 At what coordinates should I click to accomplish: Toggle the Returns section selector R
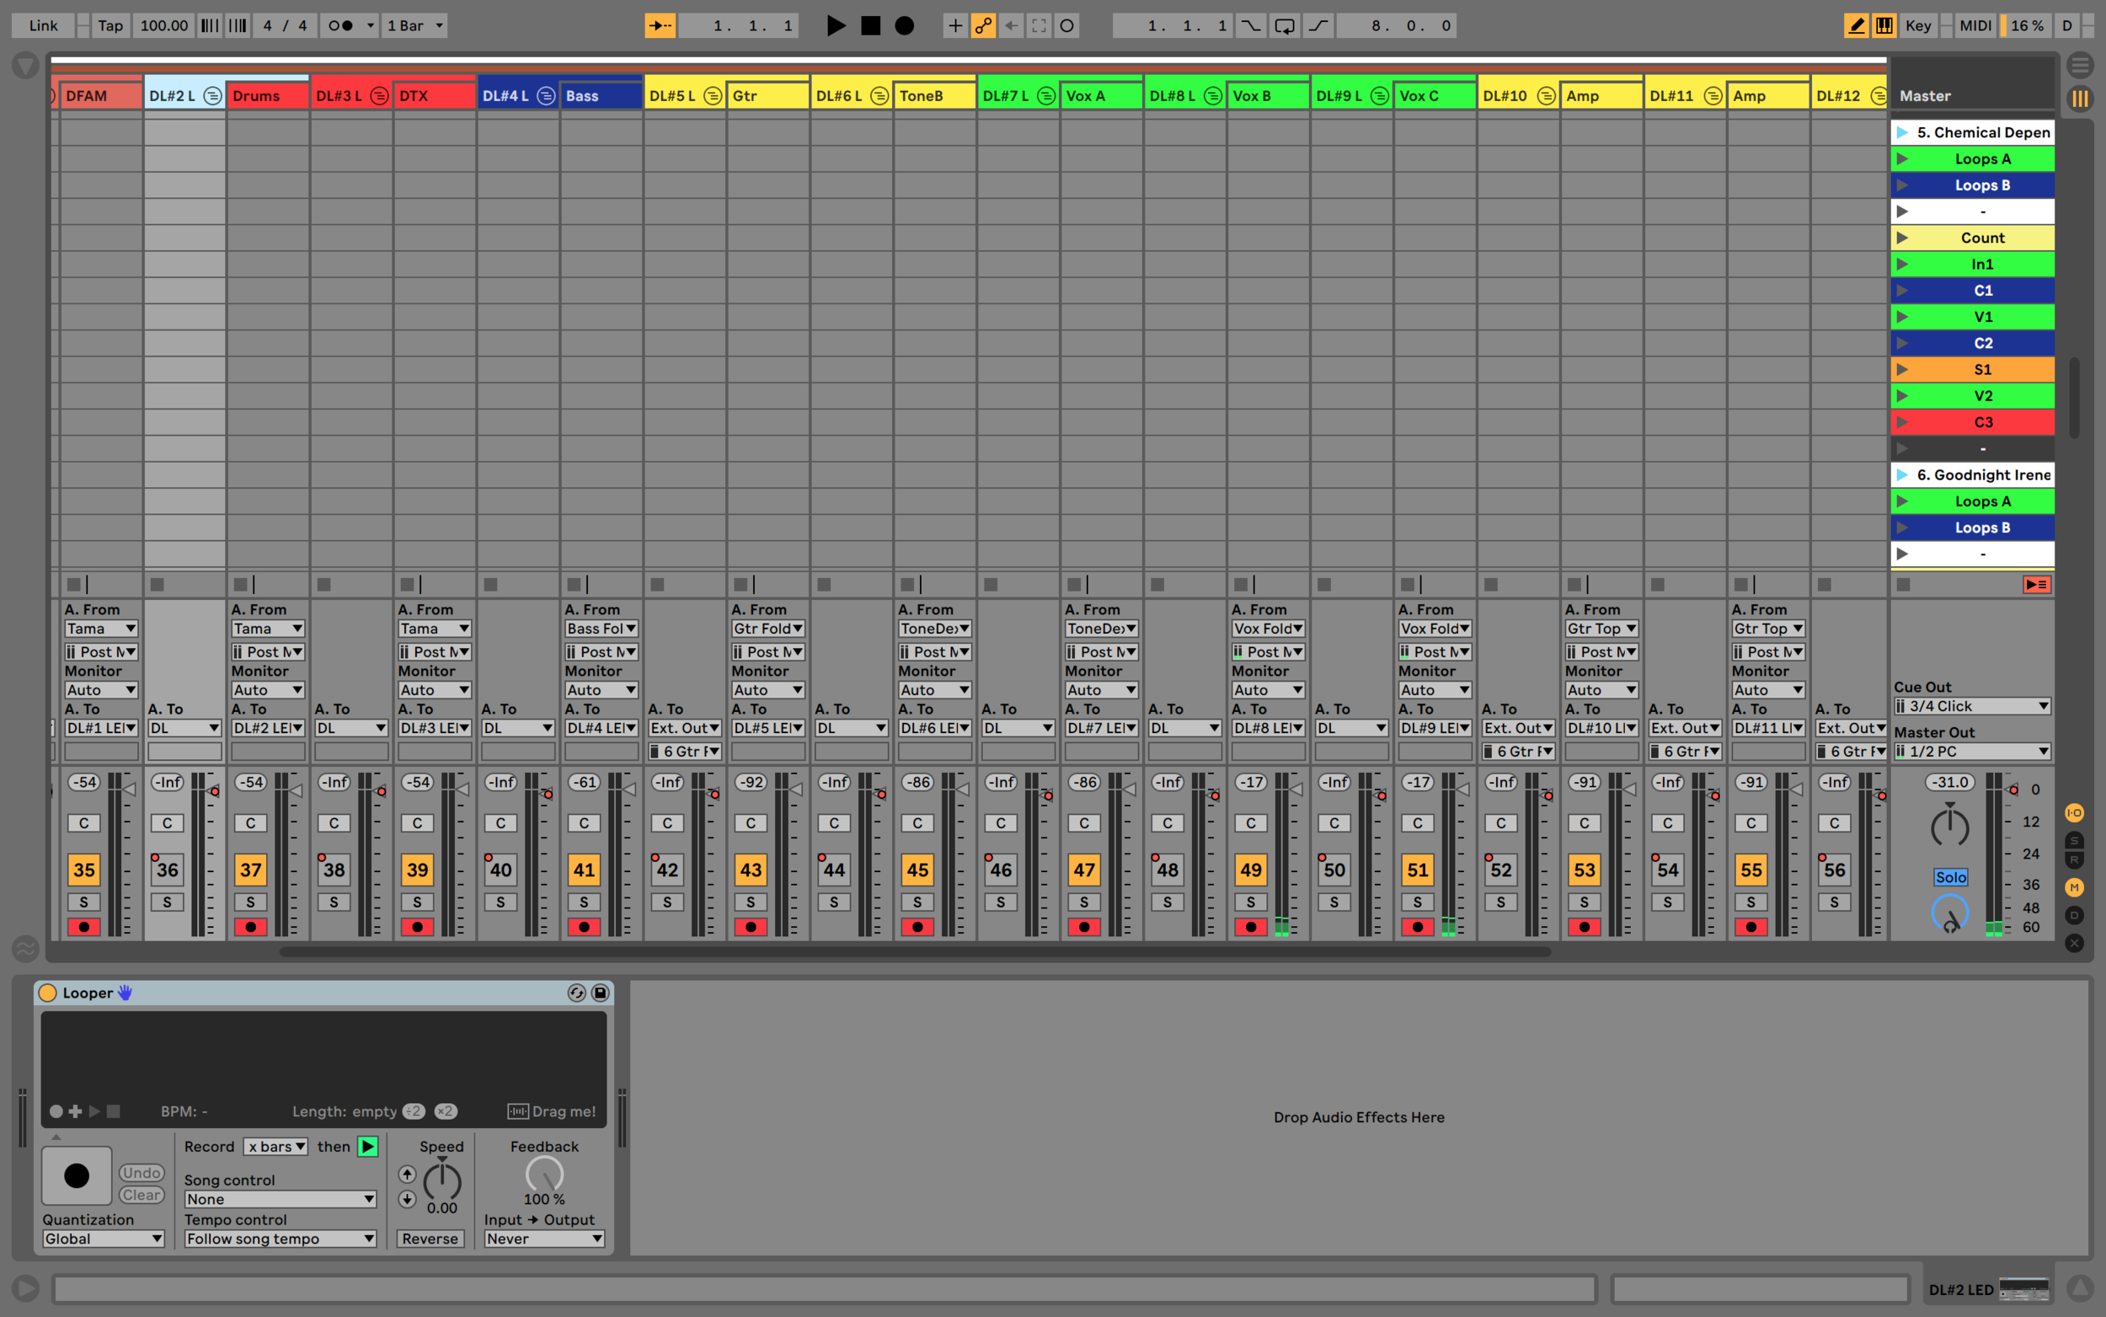point(2075,859)
